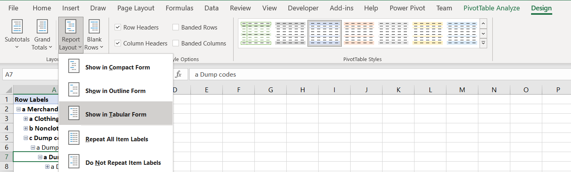
Task: Select column P header
Action: 558,90
